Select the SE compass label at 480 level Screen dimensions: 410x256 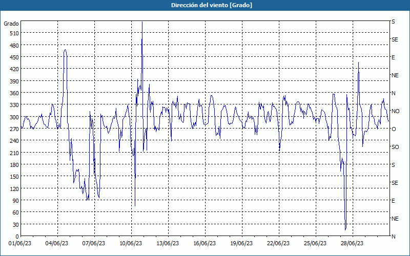coord(395,40)
